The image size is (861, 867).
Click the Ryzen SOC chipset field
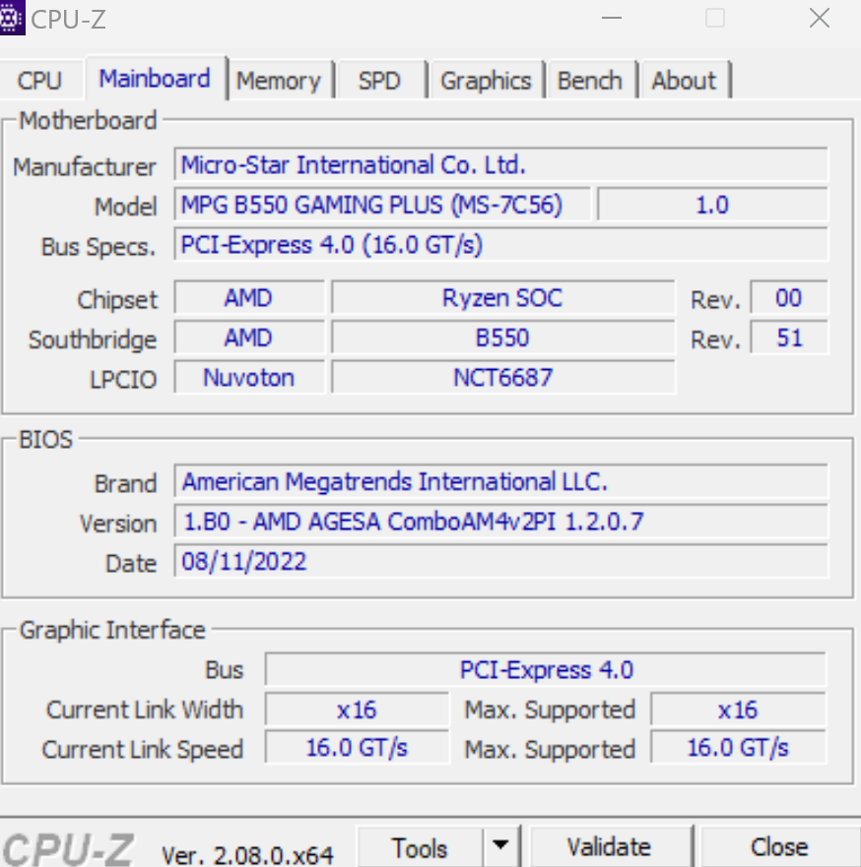503,298
